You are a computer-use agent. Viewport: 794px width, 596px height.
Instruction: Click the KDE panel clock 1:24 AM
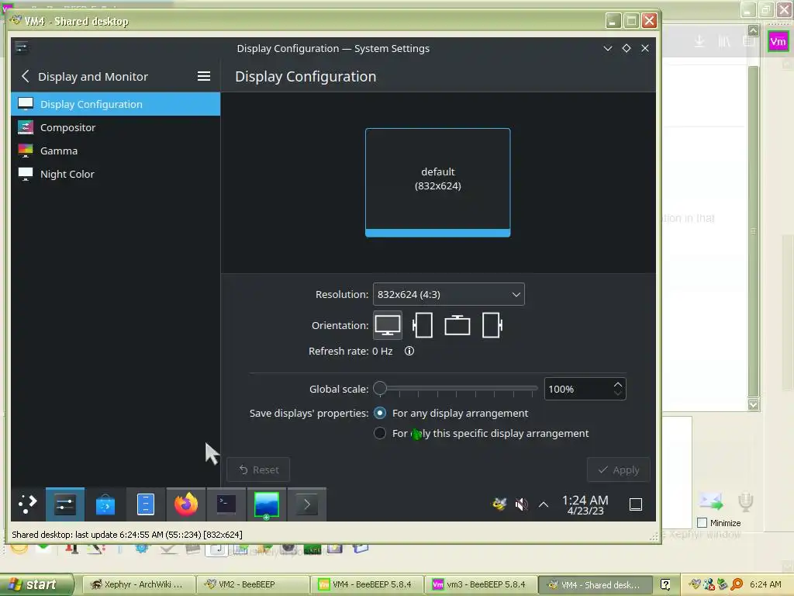click(585, 504)
